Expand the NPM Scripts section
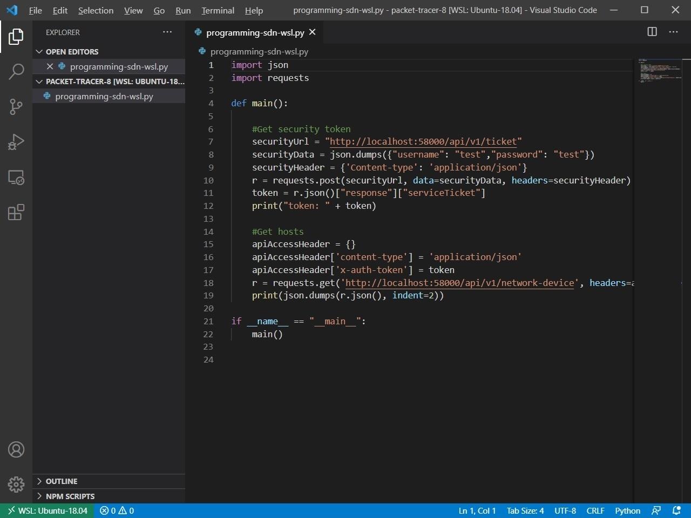Image resolution: width=691 pixels, height=518 pixels. (x=108, y=496)
